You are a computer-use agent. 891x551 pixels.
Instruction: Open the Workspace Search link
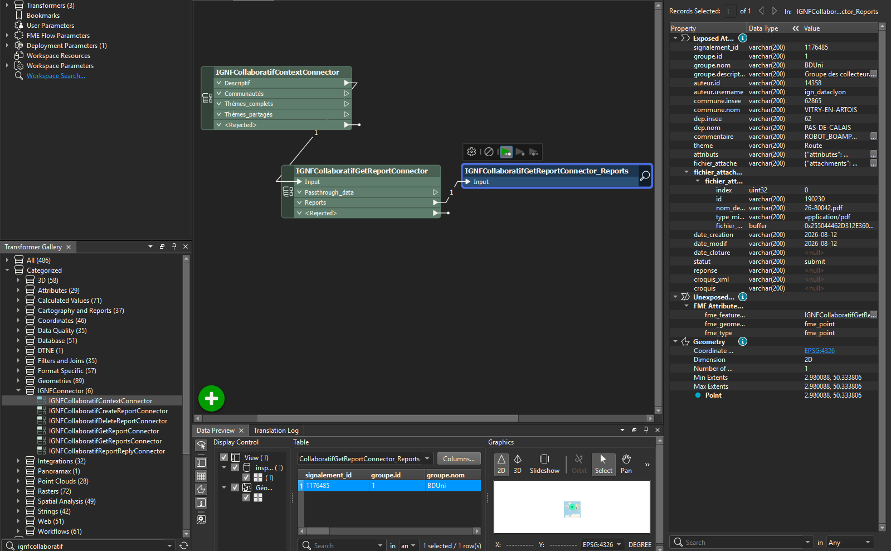tap(56, 76)
